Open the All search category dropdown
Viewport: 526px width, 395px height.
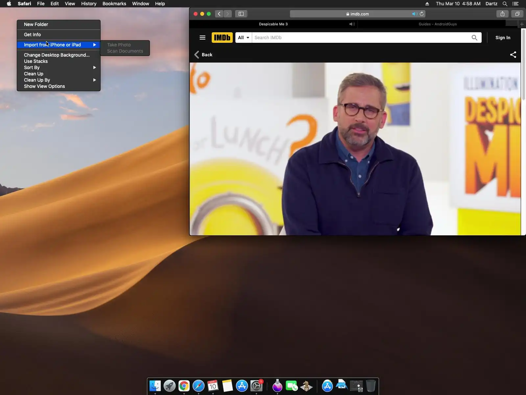point(244,38)
